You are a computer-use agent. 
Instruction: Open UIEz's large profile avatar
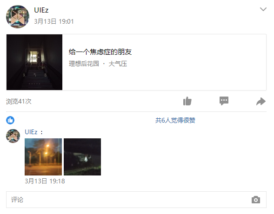[x=18, y=17]
